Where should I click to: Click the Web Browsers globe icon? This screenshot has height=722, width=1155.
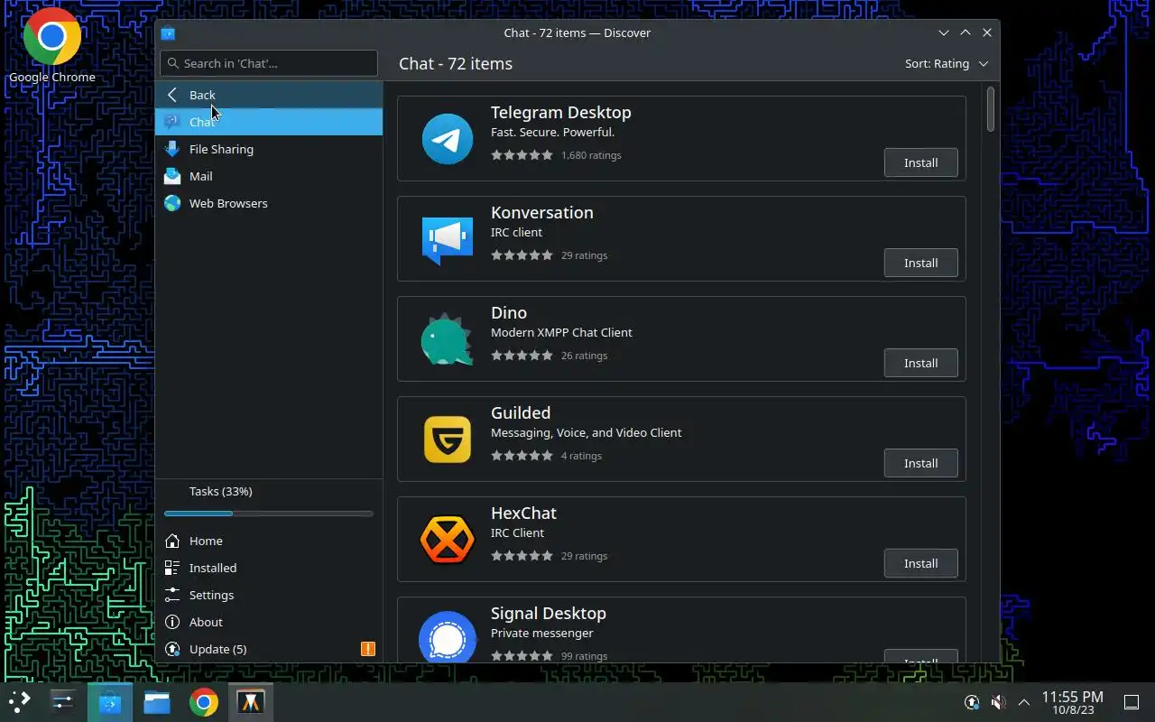pos(172,203)
